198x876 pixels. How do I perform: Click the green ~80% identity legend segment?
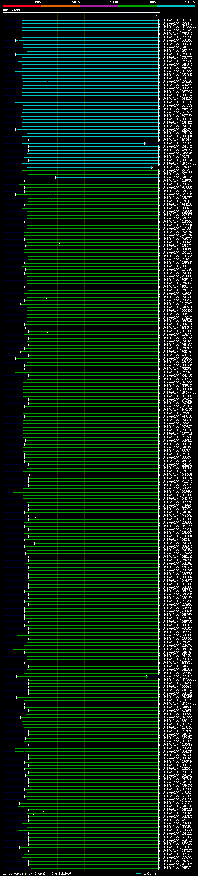point(137,6)
